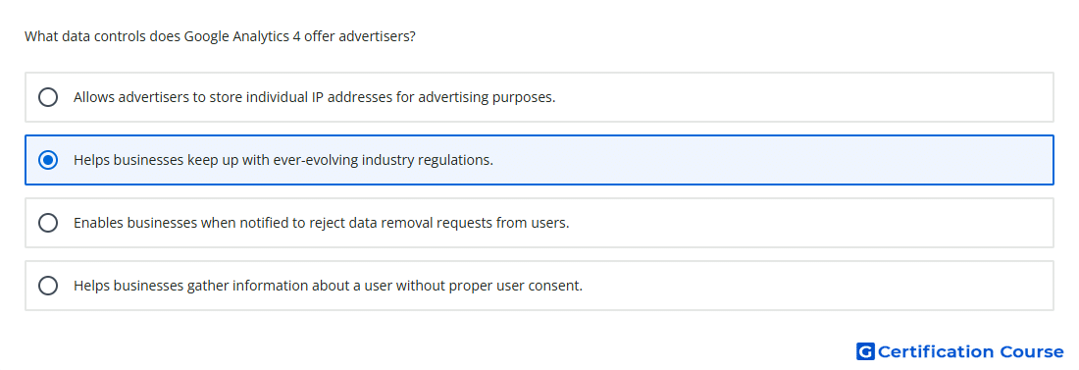Click empty area of the user consent option card
Screen dimensions: 1079x370
[819, 286]
